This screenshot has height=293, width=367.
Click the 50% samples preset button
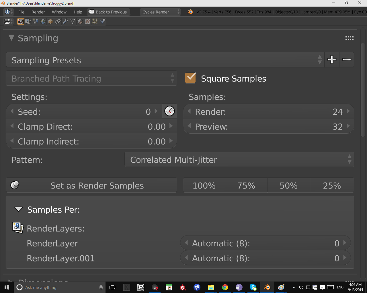tap(288, 185)
